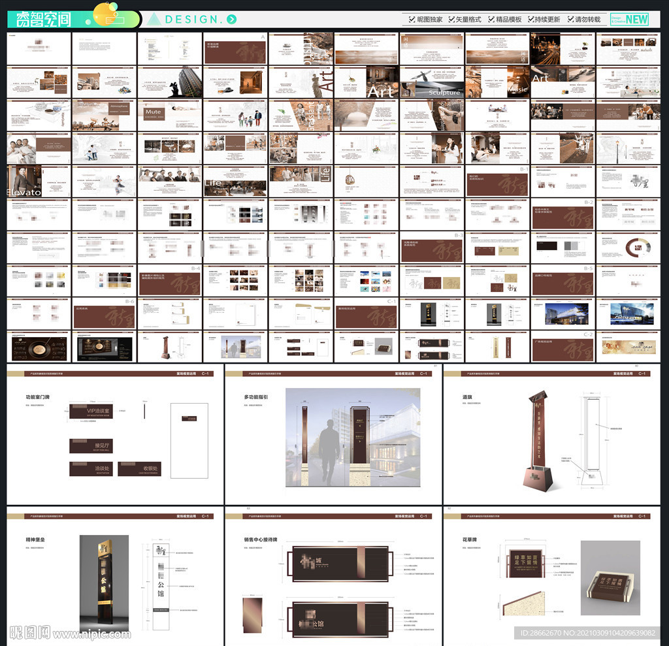The image size is (669, 646).
Task: Click the 睿智空间 logo in the header
Action: pyautogui.click(x=43, y=19)
